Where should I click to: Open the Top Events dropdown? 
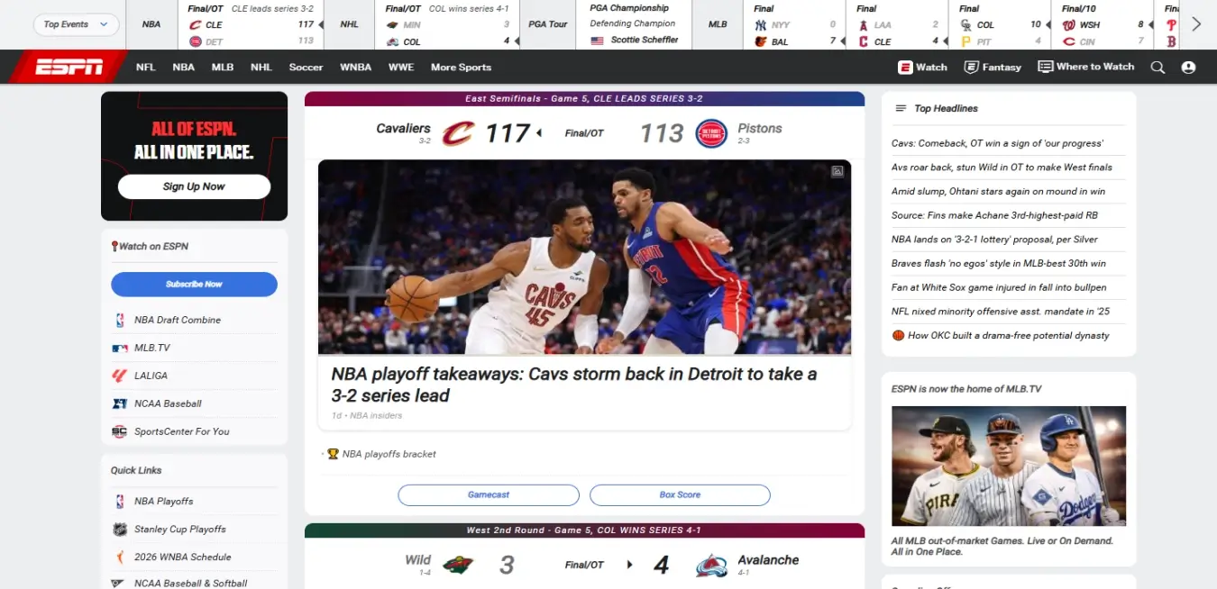(x=76, y=24)
